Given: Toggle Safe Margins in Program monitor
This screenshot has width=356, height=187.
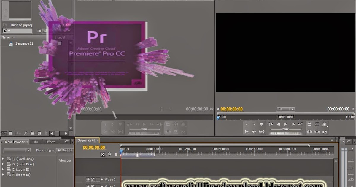Looking at the screenshot, I should point(317,124).
